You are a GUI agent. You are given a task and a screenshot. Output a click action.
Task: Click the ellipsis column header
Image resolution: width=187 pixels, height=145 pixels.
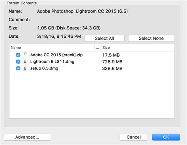click(x=97, y=48)
